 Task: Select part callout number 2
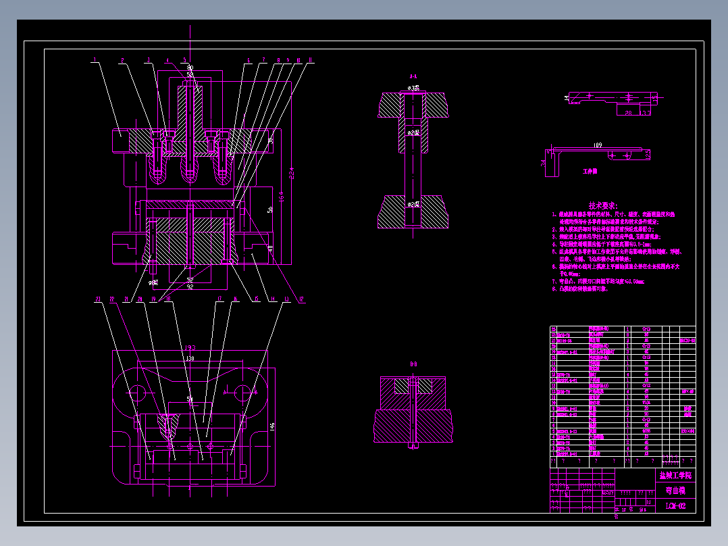click(x=123, y=60)
